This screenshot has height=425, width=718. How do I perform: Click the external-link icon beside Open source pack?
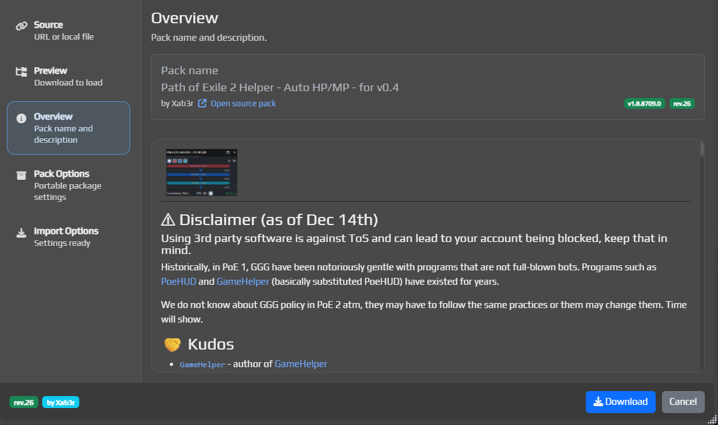[201, 103]
